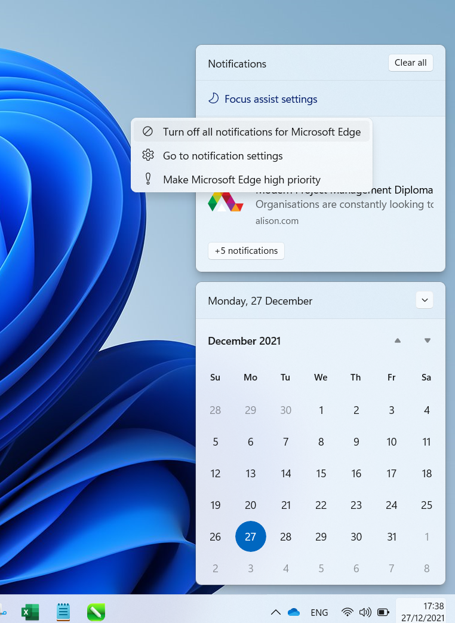This screenshot has height=623, width=455.
Task: Collapse the calendar with the chevron button
Action: click(425, 300)
